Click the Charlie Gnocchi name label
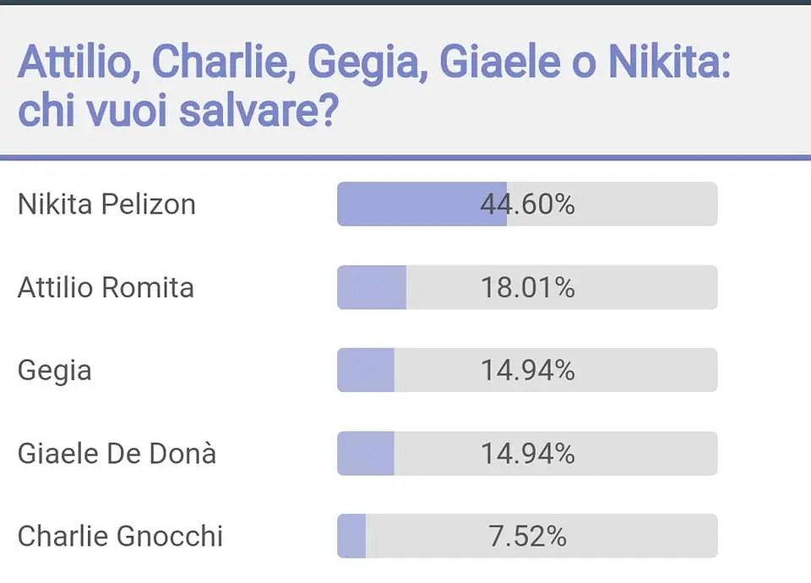 (x=120, y=537)
